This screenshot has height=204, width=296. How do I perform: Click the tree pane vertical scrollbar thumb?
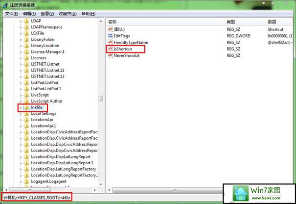[101, 99]
